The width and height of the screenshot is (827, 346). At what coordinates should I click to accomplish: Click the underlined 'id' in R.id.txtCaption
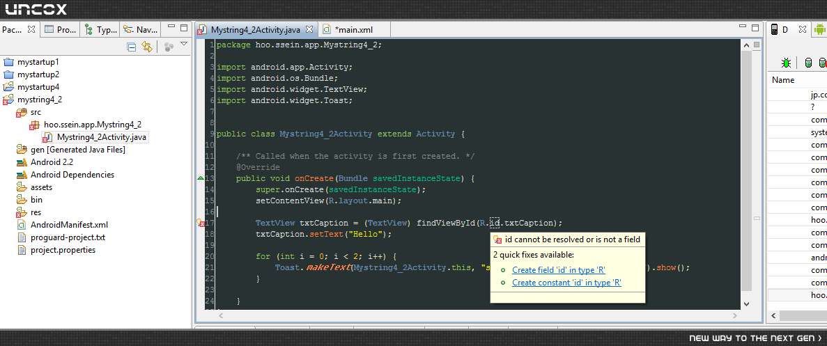pos(494,223)
